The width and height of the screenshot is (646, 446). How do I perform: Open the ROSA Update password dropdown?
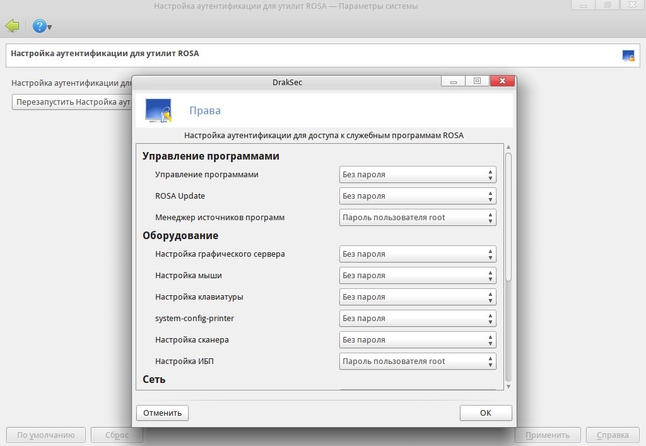[x=418, y=196]
